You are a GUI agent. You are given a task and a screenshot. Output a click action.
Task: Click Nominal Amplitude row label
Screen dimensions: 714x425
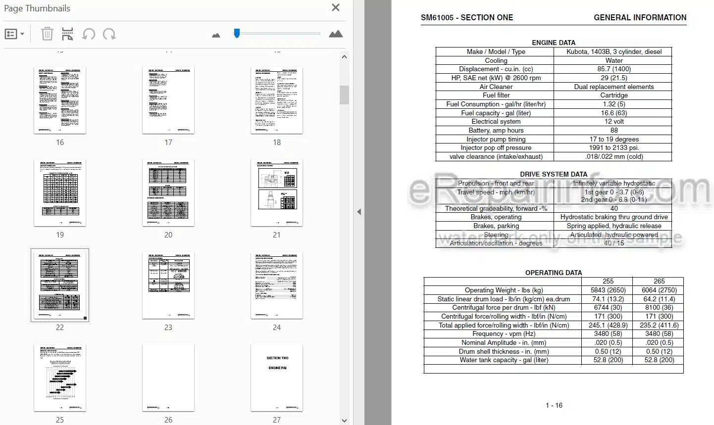click(x=504, y=343)
